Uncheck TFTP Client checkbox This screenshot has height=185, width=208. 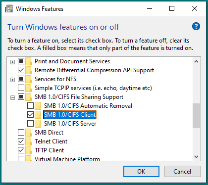click(21, 150)
